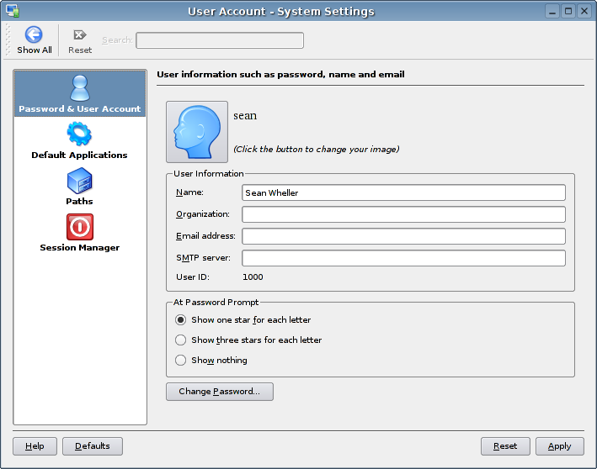The height and width of the screenshot is (469, 597).
Task: Click the Name text field
Action: [403, 192]
